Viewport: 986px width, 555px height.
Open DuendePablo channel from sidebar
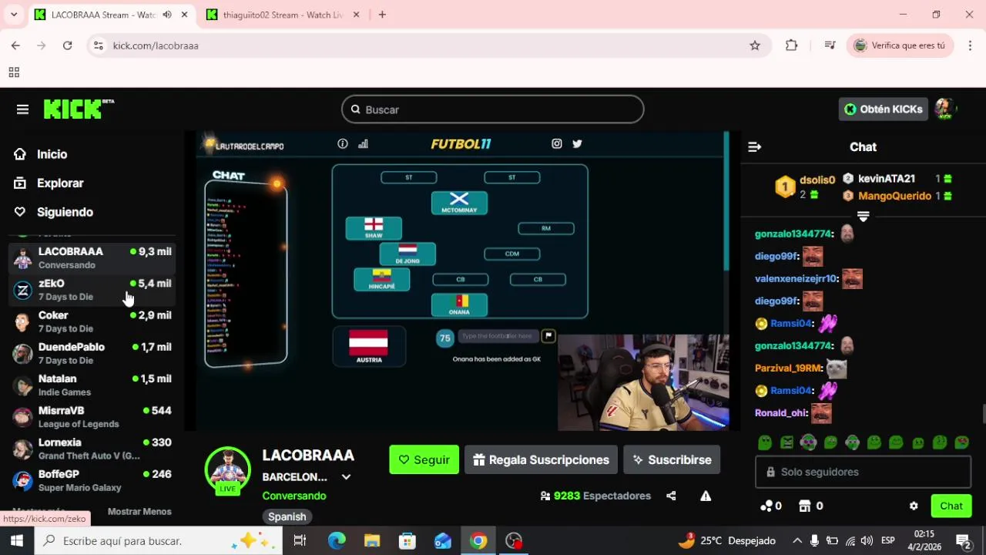click(92, 353)
